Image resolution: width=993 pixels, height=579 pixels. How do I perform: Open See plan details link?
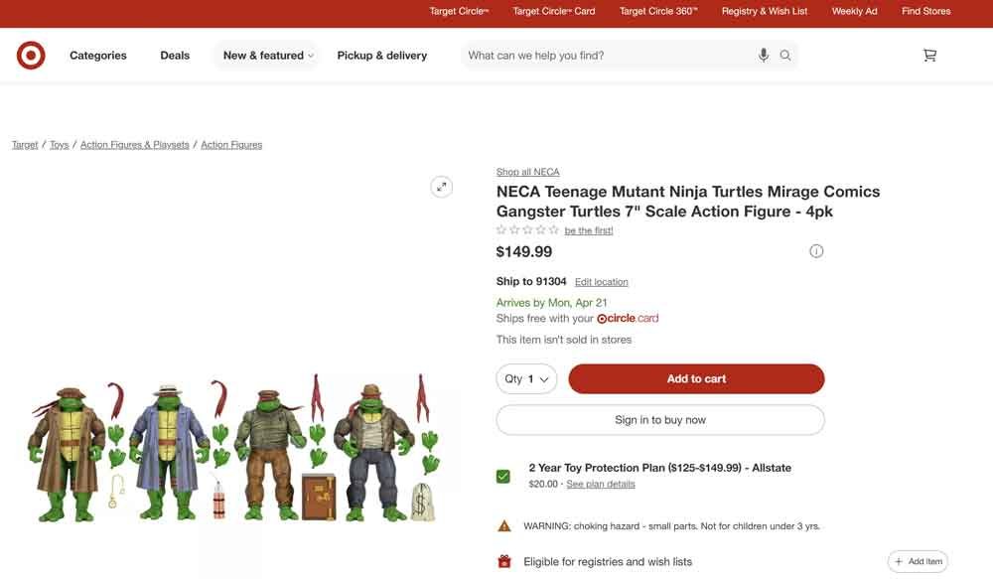click(x=600, y=483)
